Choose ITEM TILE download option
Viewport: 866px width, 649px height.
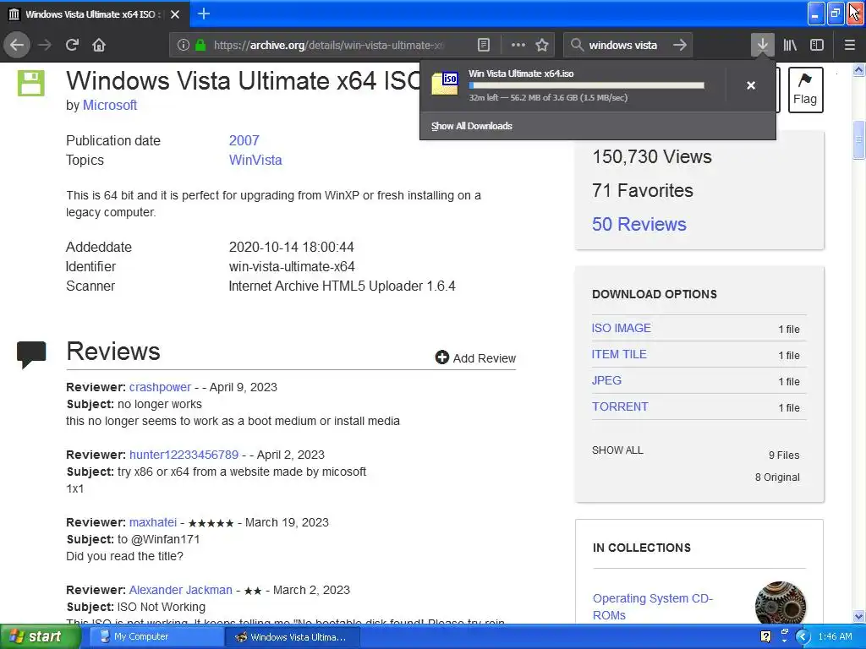point(619,354)
